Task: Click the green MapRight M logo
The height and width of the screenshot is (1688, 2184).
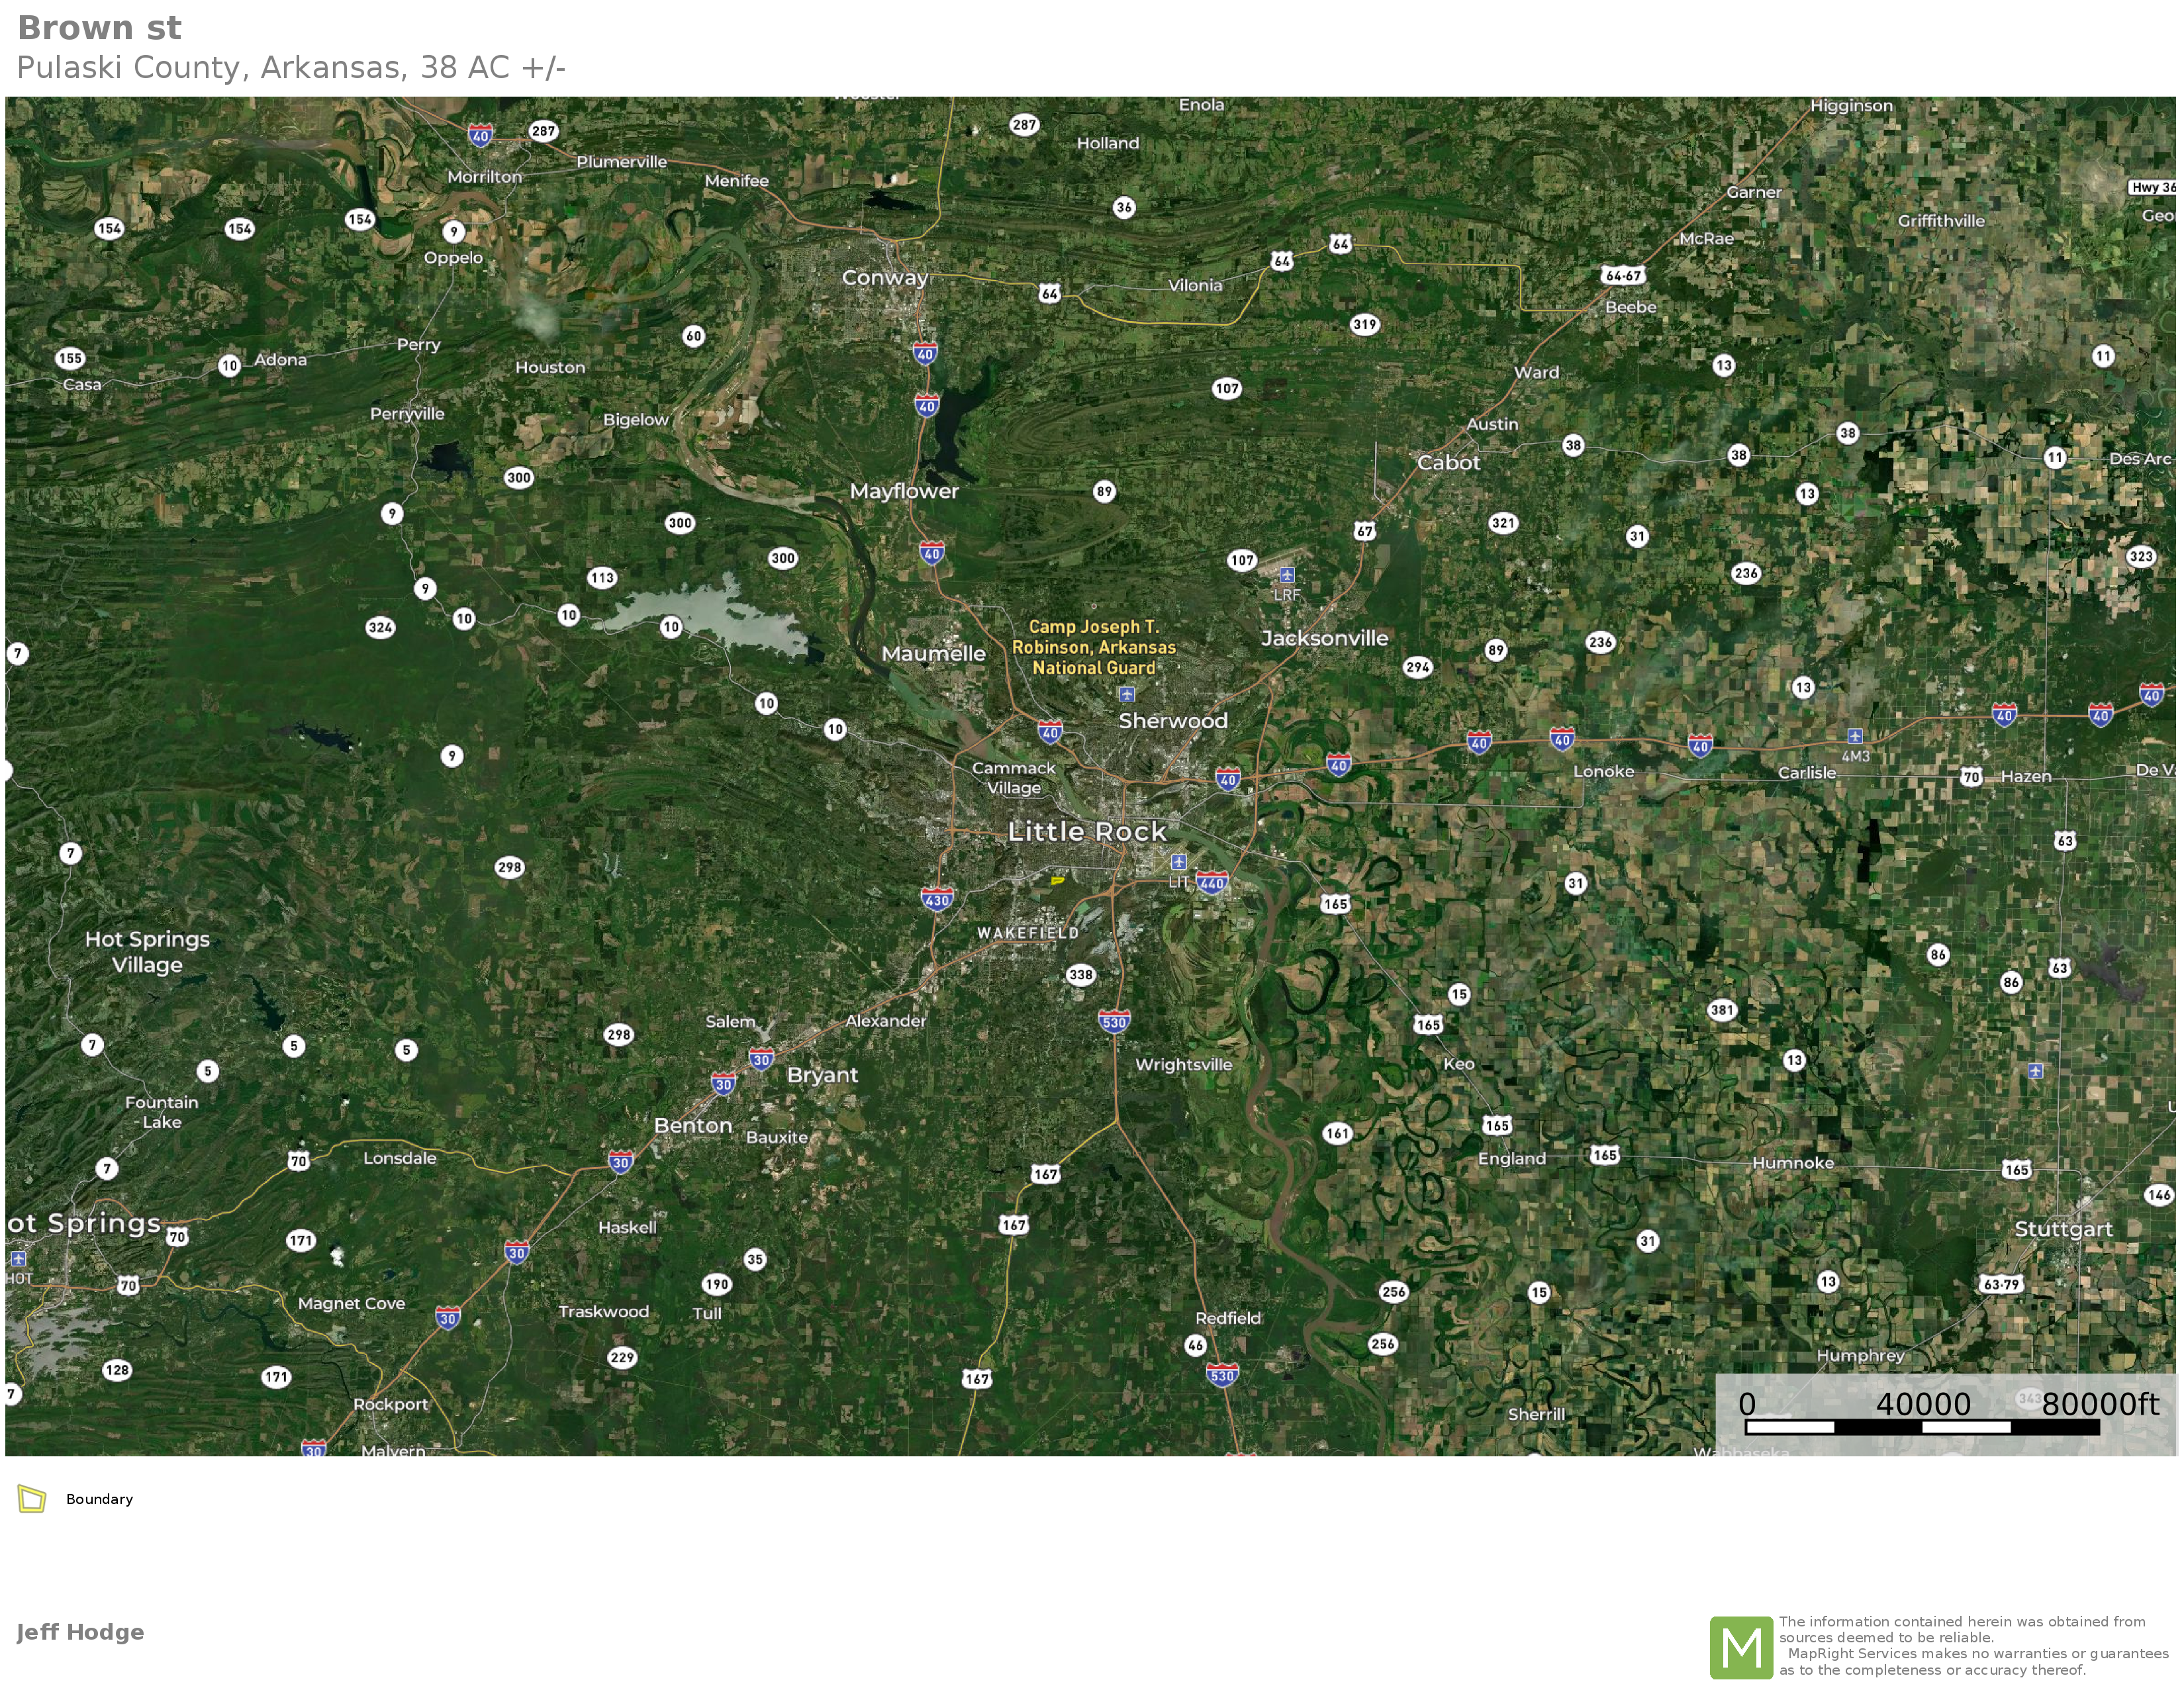Action: coord(1741,1647)
